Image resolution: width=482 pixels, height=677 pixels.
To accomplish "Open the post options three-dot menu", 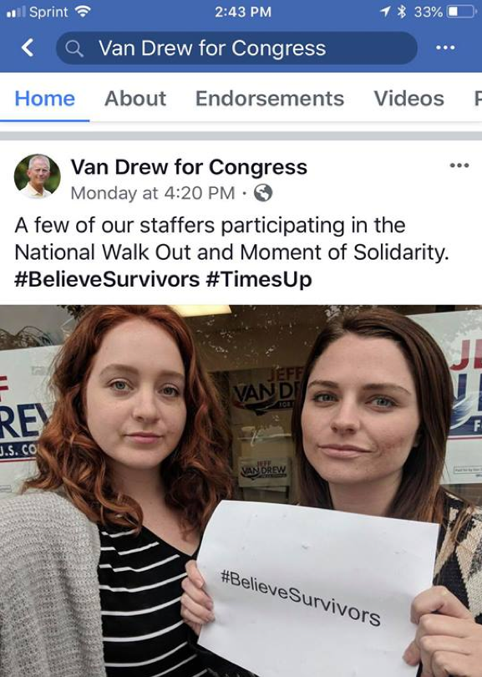I will [459, 165].
